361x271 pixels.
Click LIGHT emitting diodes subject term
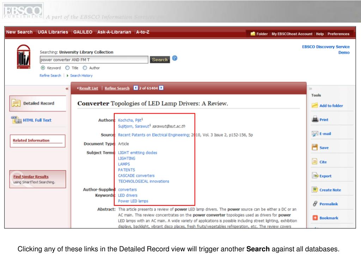click(x=137, y=152)
